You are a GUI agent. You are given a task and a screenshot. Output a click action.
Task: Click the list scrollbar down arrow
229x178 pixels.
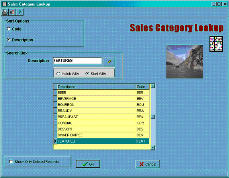click(153, 147)
